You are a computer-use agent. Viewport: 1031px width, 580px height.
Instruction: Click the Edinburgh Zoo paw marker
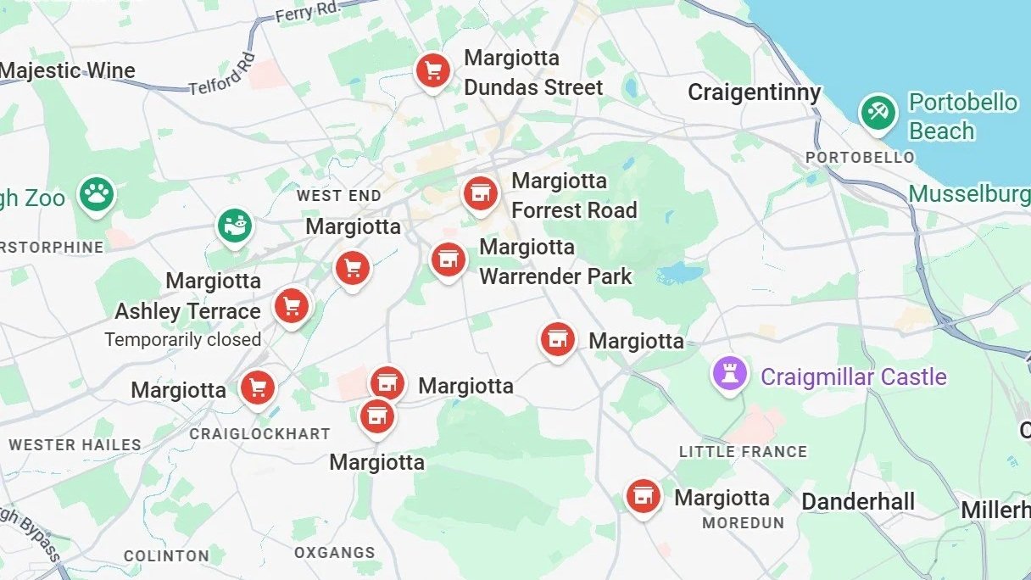pyautogui.click(x=97, y=195)
